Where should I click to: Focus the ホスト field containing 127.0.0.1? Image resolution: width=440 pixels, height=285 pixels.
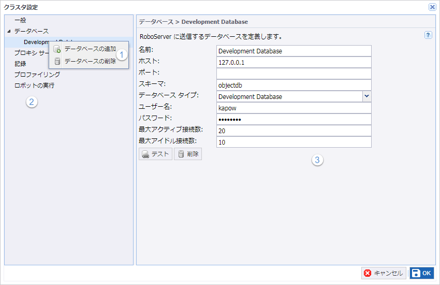point(294,62)
